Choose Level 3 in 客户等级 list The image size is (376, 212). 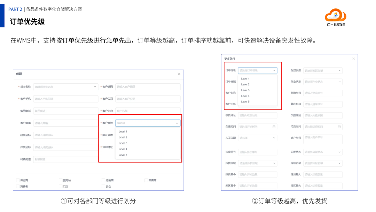tap(148, 143)
